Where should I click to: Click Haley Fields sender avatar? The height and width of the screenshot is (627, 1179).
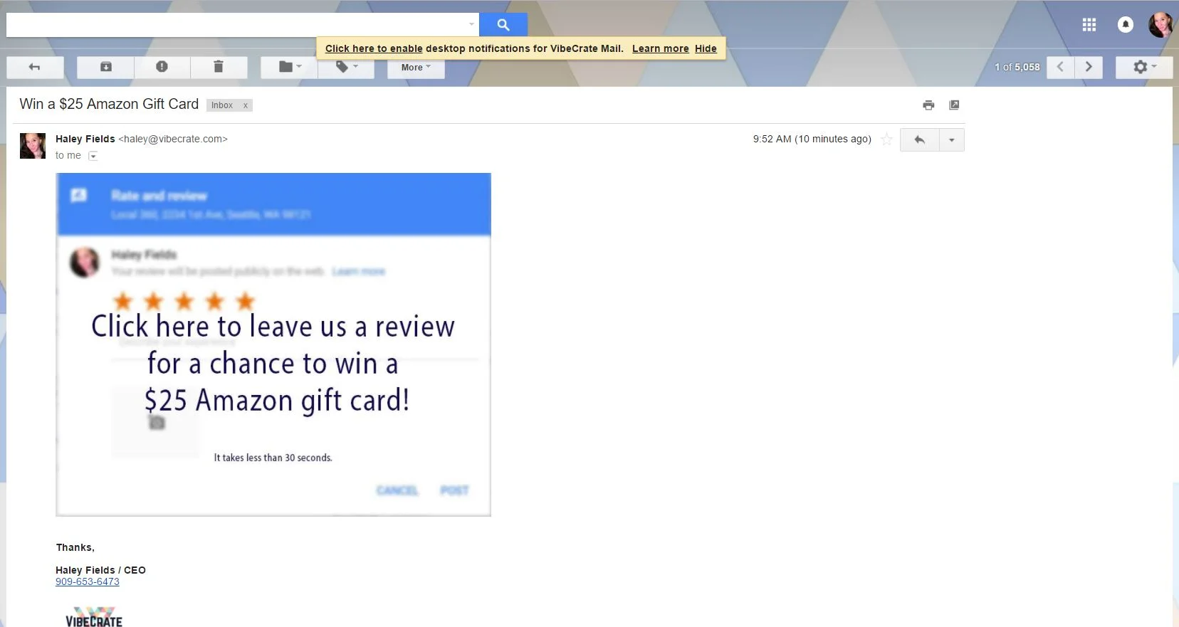33,146
